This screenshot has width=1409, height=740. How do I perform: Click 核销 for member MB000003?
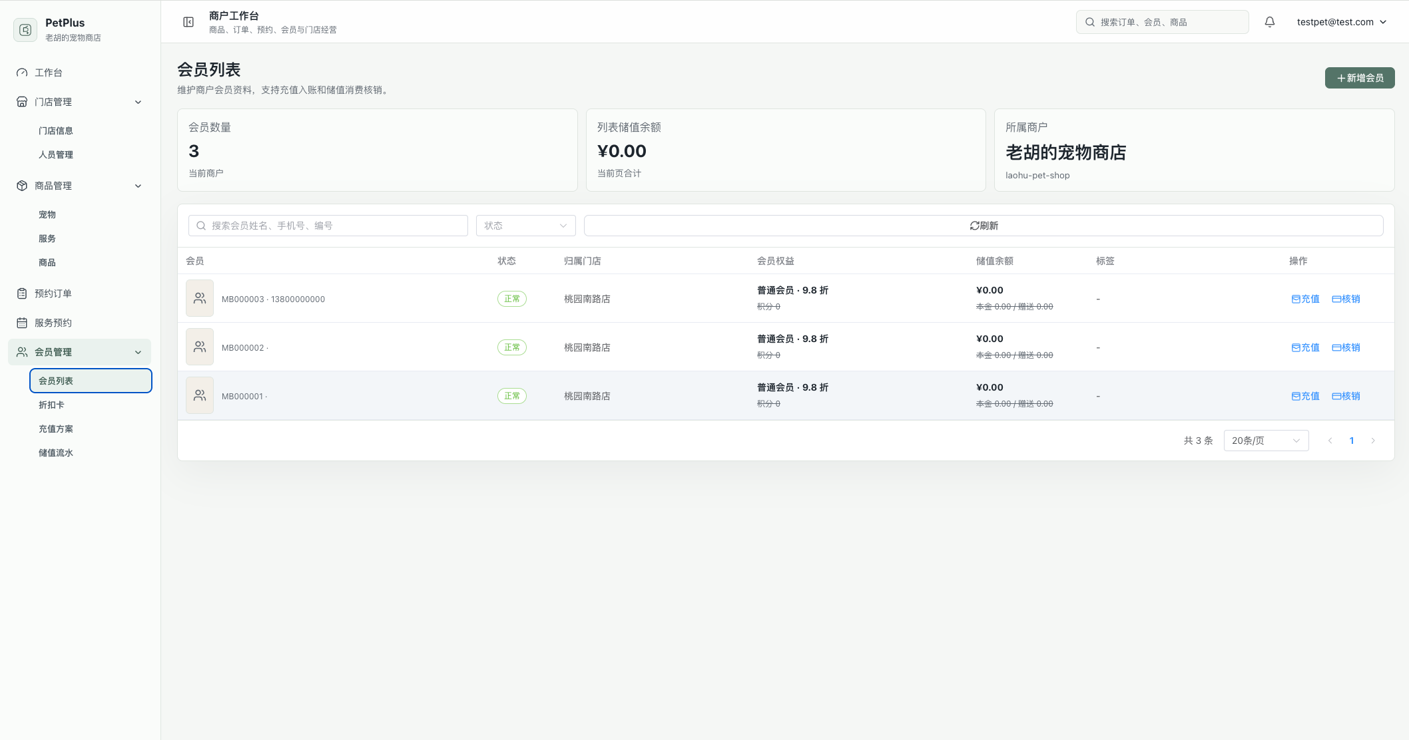tap(1346, 299)
